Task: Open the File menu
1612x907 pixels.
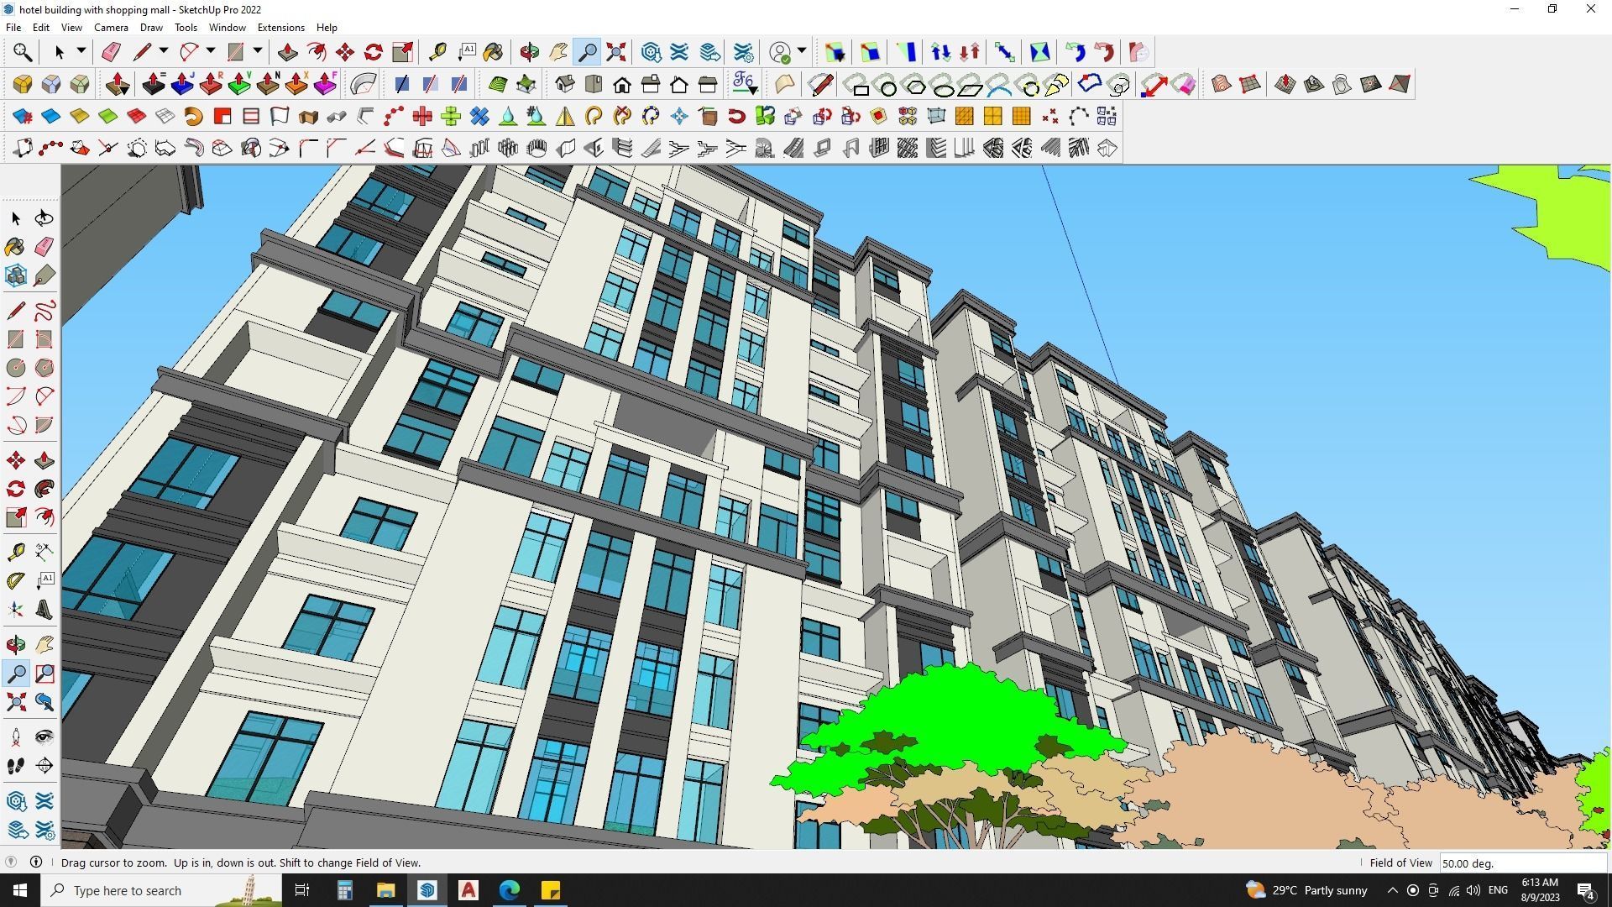Action: 13,28
